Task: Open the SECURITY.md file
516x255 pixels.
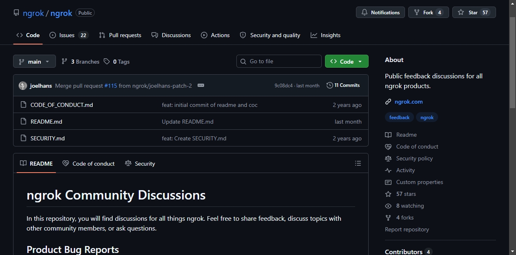Action: click(47, 138)
